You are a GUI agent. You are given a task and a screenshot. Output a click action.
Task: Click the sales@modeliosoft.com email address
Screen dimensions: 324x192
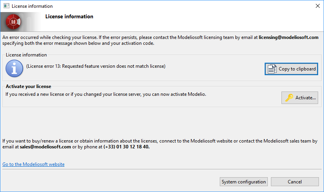(45, 147)
